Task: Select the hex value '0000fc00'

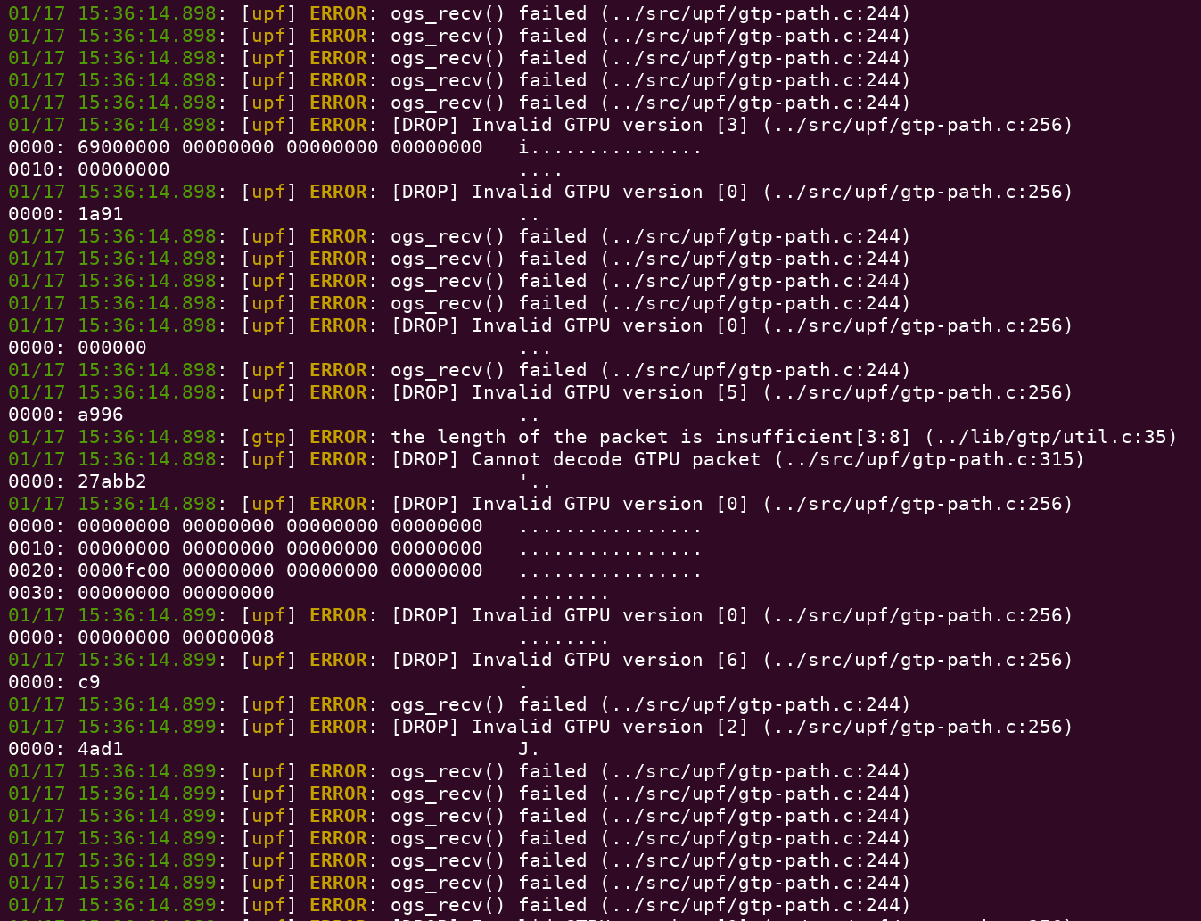Action: (x=124, y=571)
